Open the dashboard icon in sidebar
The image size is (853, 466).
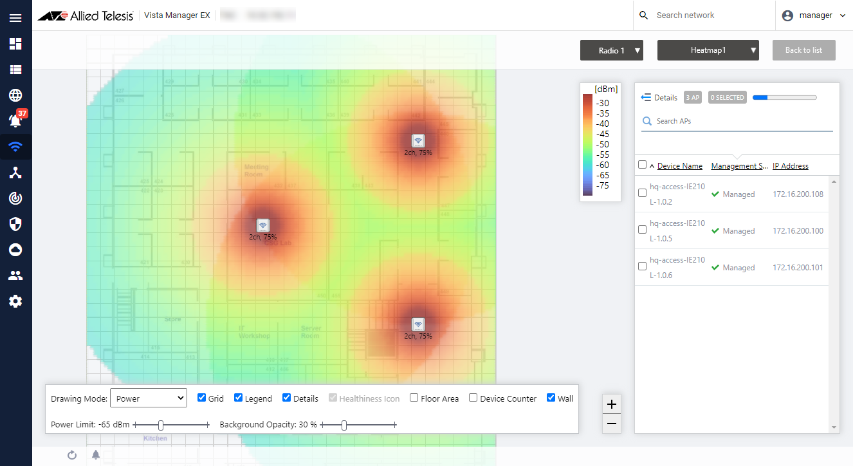click(x=15, y=44)
